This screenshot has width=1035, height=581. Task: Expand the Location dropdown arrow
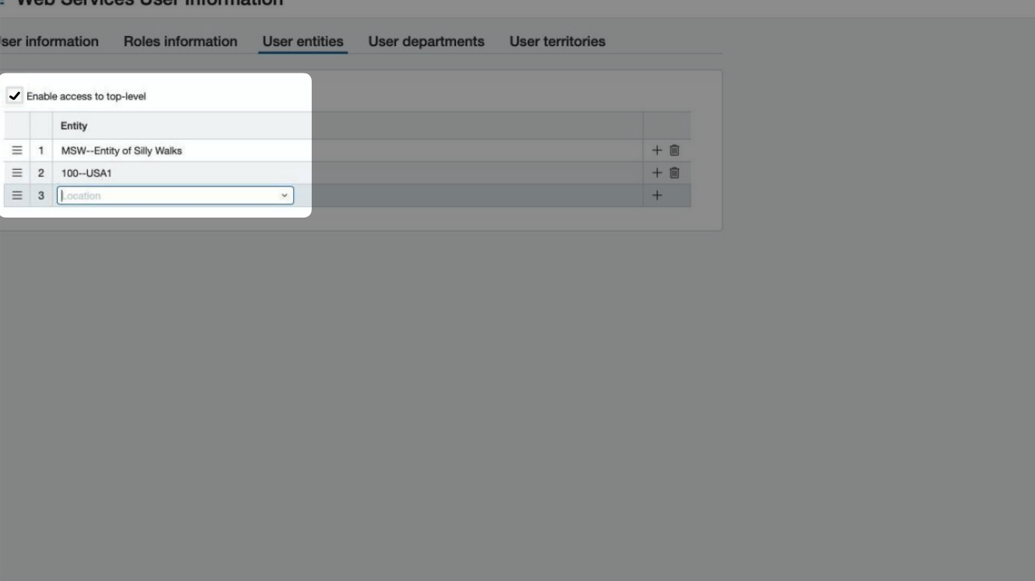[x=284, y=196]
